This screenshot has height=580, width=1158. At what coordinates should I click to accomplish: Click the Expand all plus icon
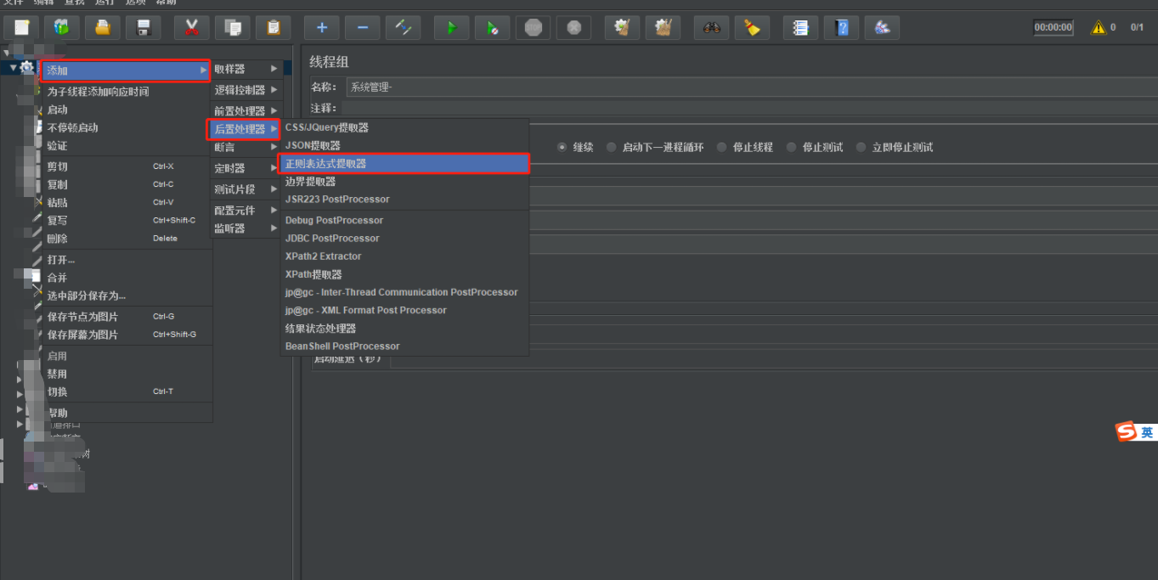coord(322,27)
